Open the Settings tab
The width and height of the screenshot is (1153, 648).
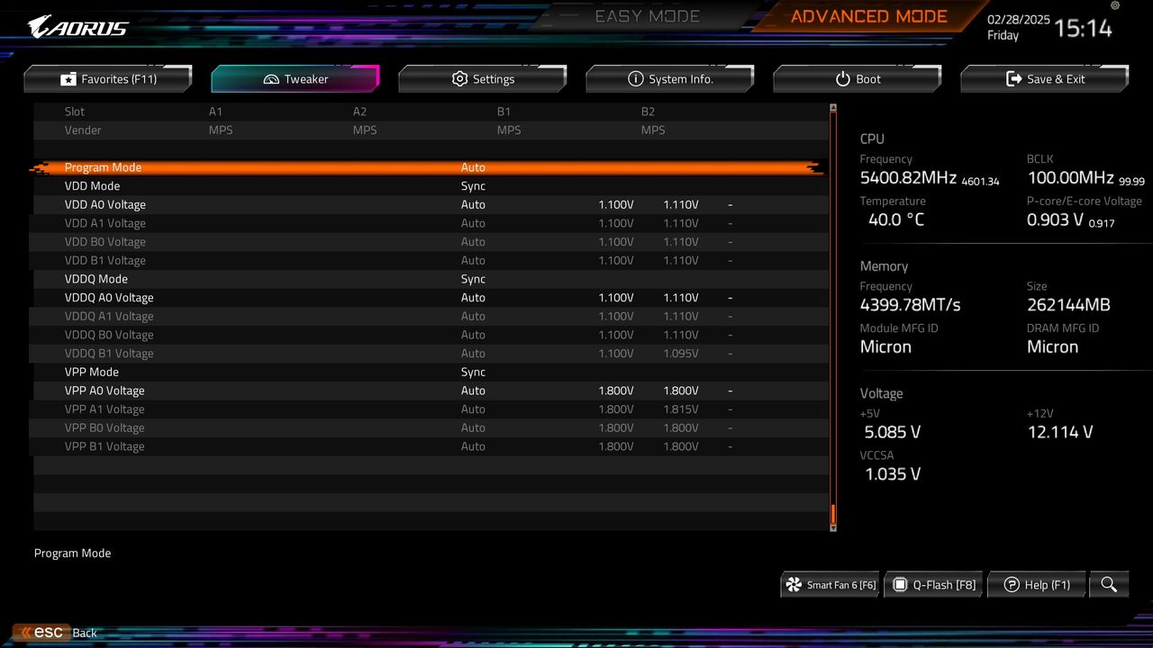pyautogui.click(x=483, y=79)
